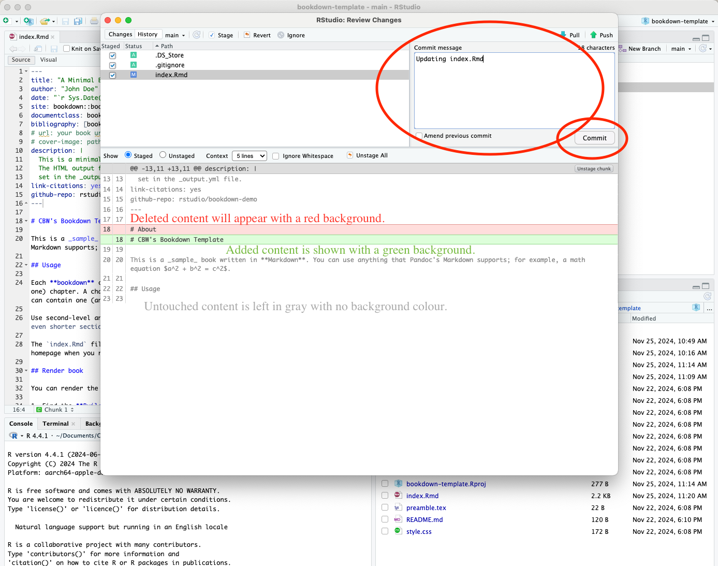Click the Unstage chunk button in the diff
Image resolution: width=718 pixels, height=566 pixels.
[x=593, y=168]
